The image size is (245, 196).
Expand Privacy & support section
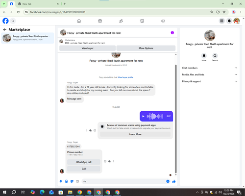tap(210, 81)
